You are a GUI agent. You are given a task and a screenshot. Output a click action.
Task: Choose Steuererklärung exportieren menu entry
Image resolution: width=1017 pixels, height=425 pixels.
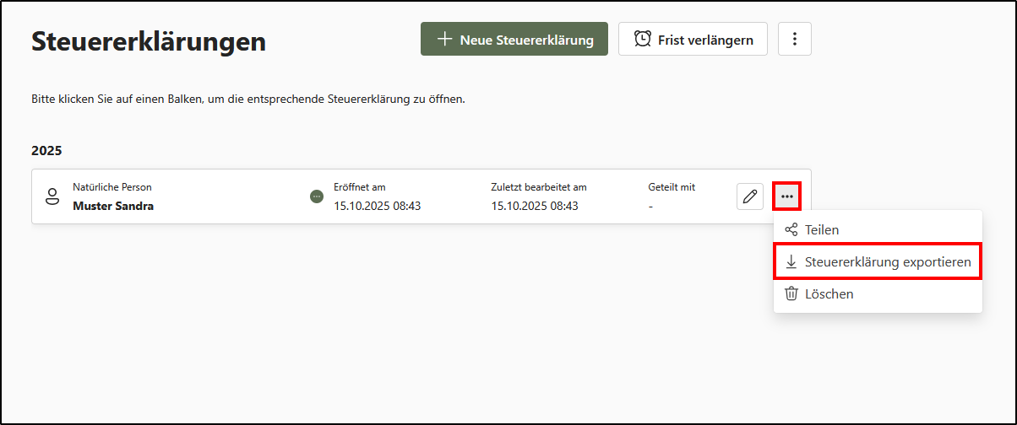click(887, 262)
